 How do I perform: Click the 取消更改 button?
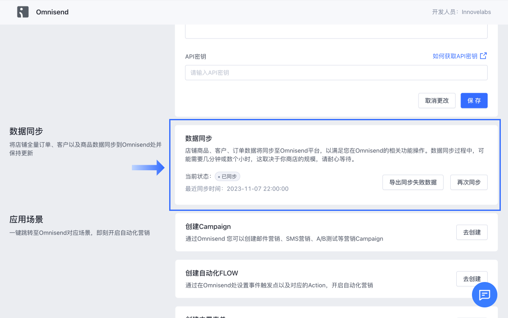pos(437,101)
